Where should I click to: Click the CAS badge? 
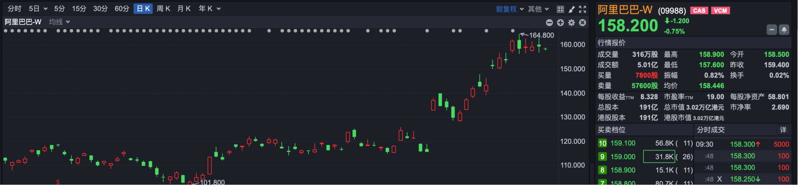[x=699, y=10]
